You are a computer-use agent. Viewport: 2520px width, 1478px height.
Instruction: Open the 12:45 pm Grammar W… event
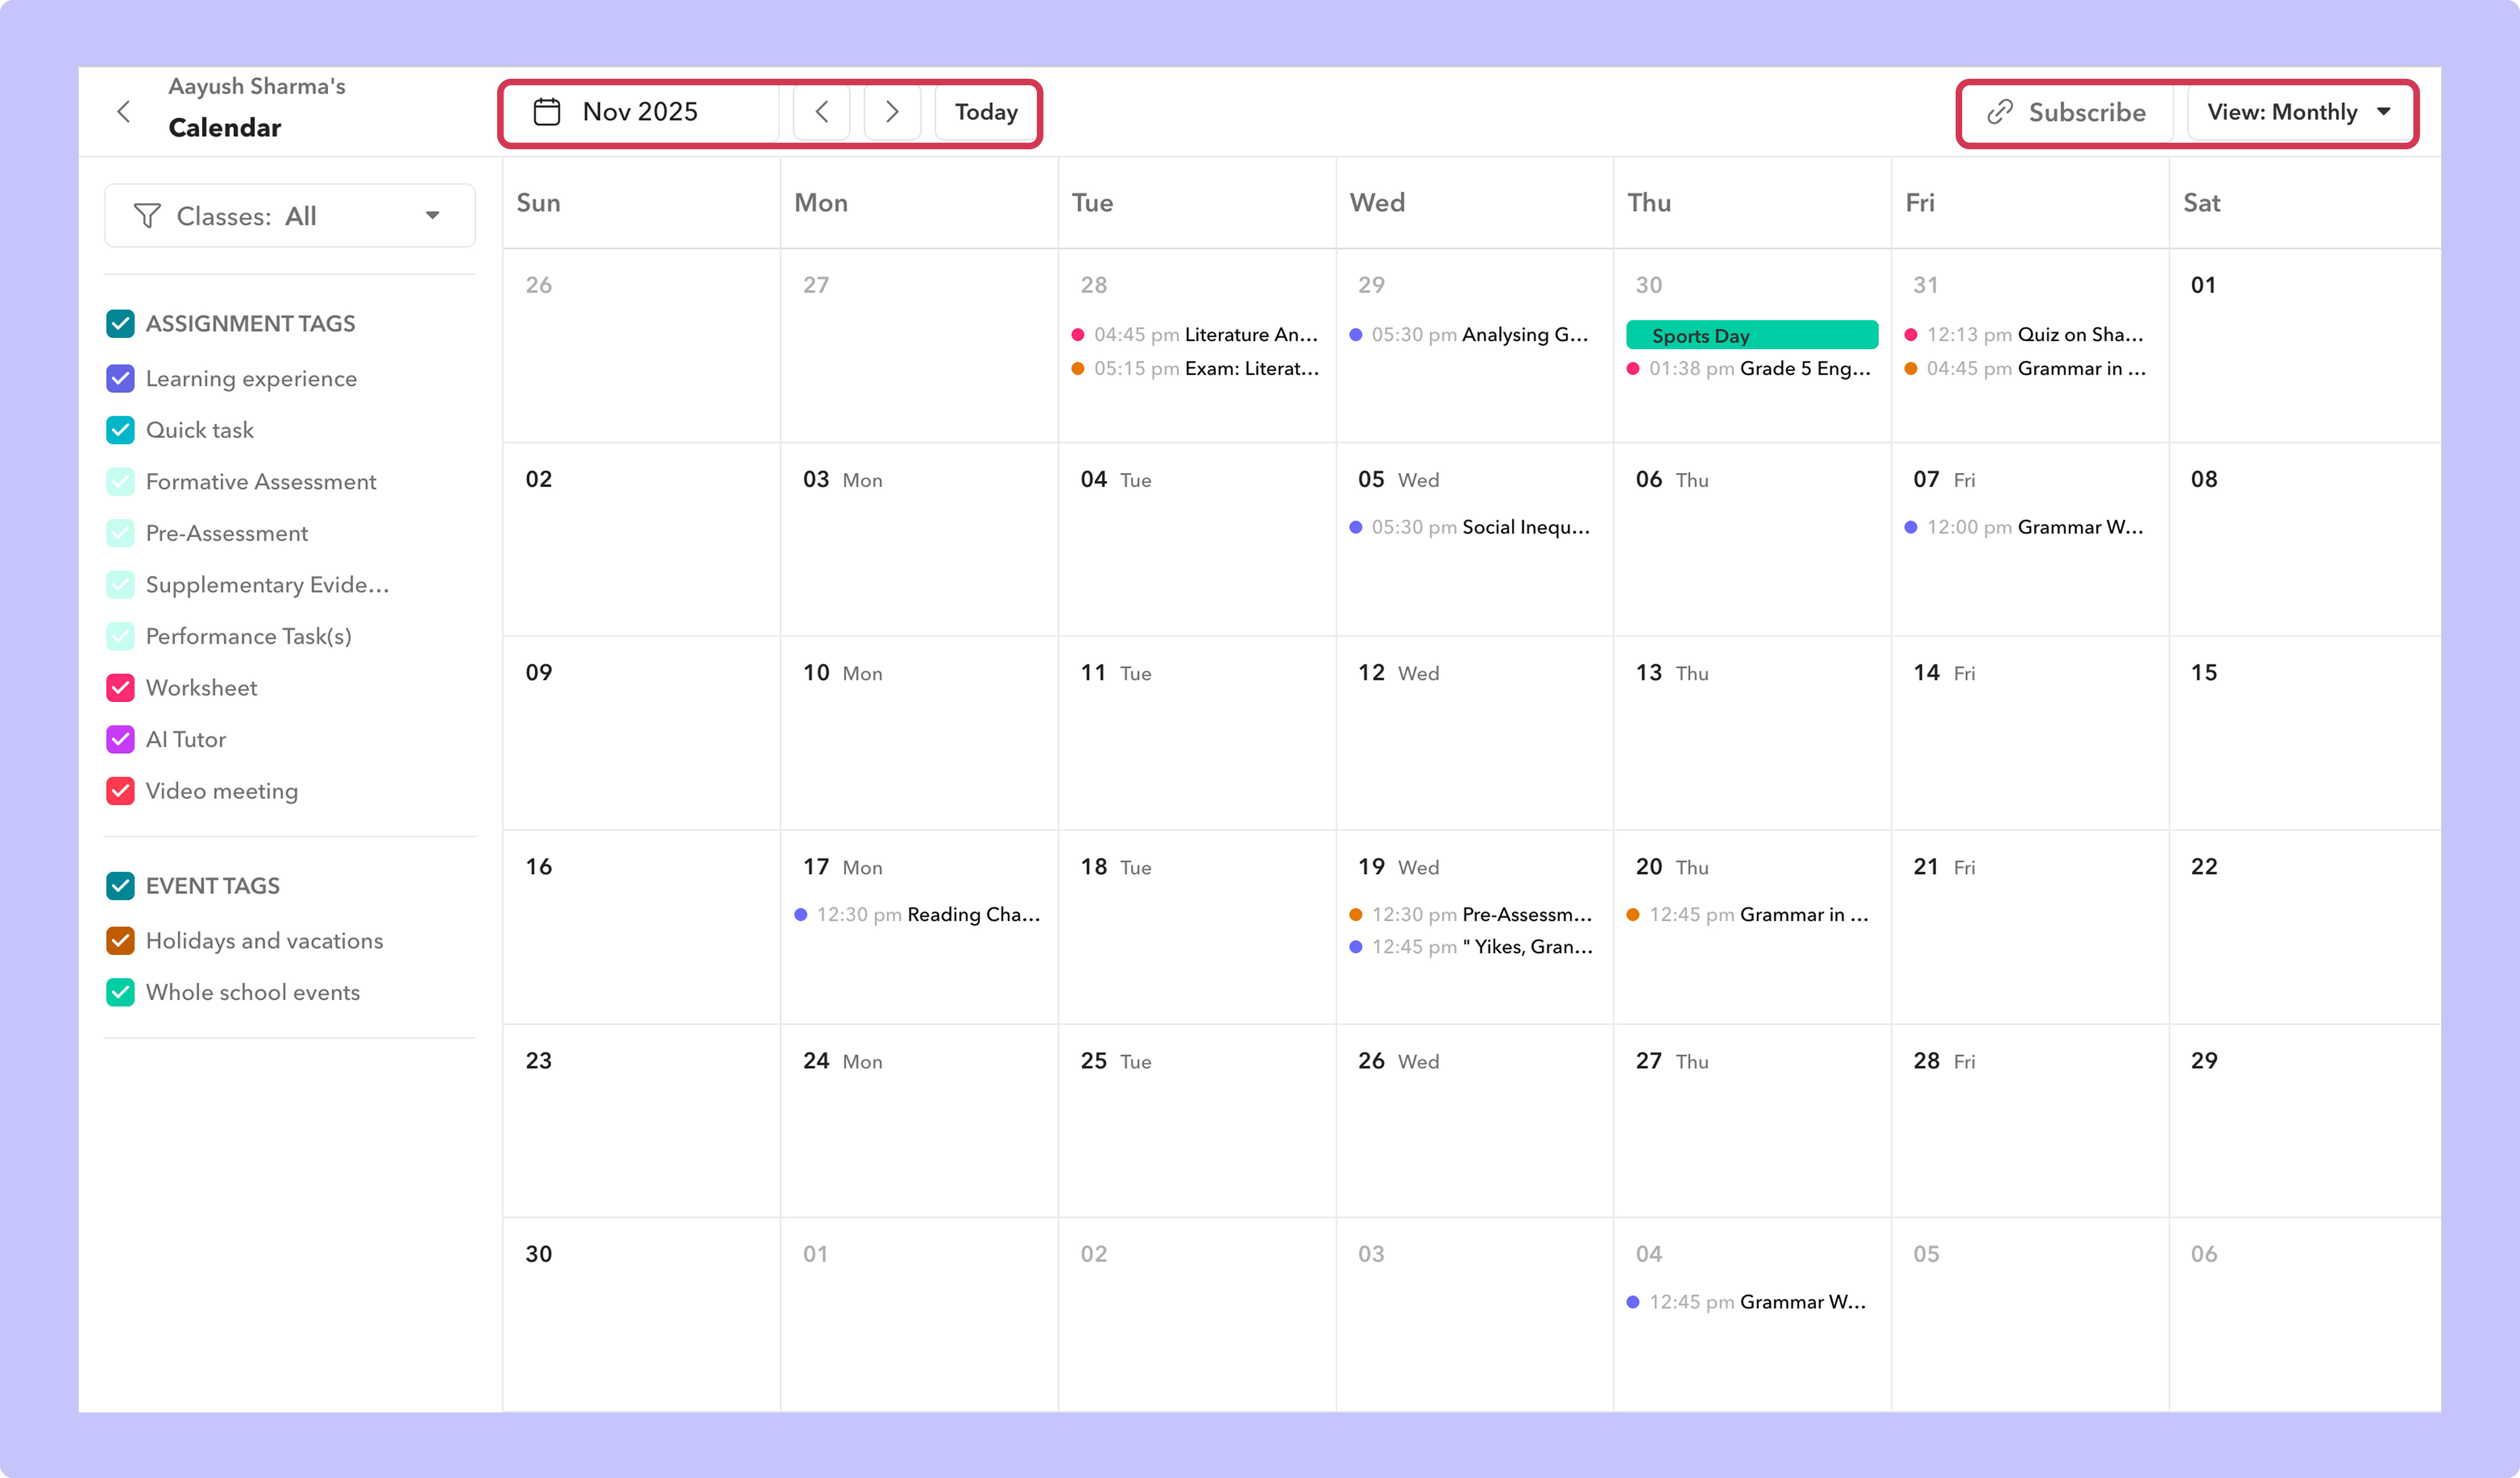[x=1747, y=1302]
